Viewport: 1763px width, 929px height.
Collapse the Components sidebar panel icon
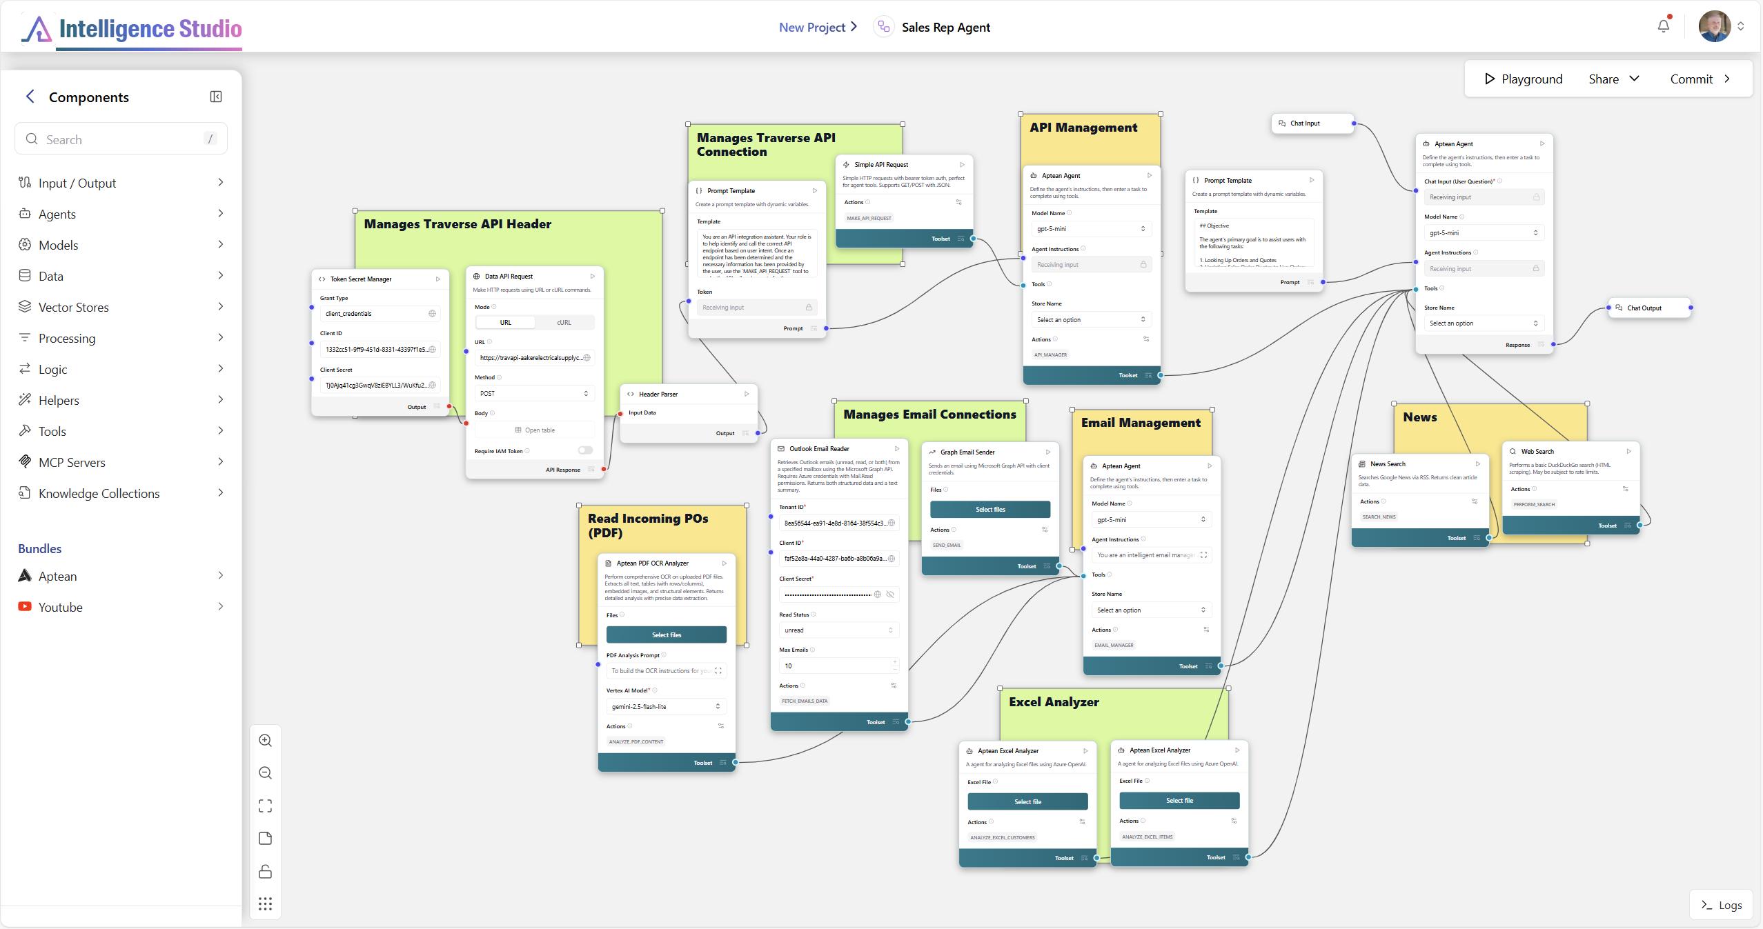click(216, 97)
